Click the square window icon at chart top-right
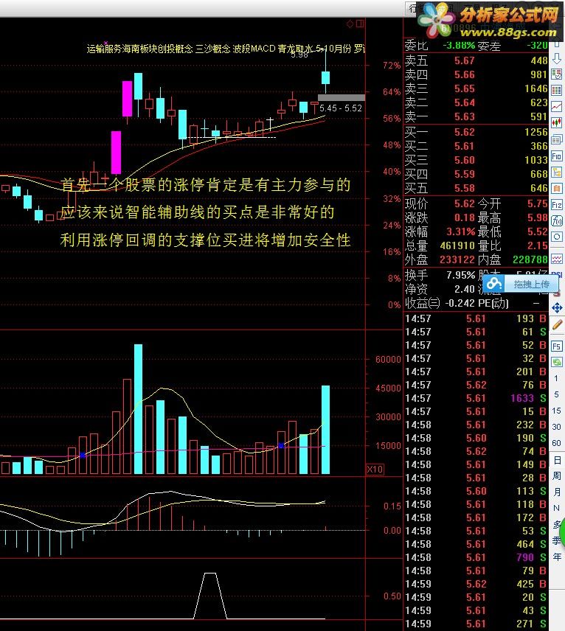This screenshot has height=631, width=565. 360,24
